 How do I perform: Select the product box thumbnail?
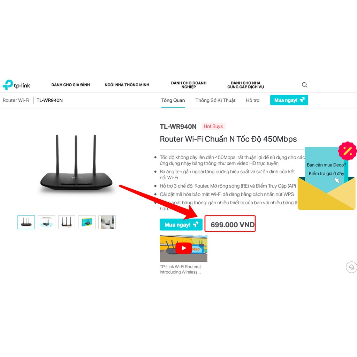87,222
